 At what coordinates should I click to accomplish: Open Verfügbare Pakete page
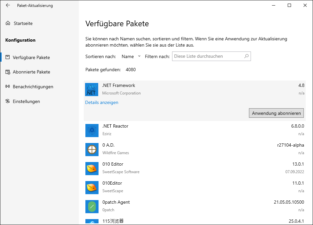pyautogui.click(x=31, y=57)
